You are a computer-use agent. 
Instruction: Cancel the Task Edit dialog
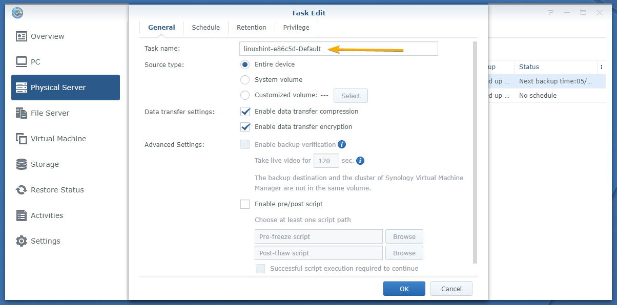coord(451,289)
